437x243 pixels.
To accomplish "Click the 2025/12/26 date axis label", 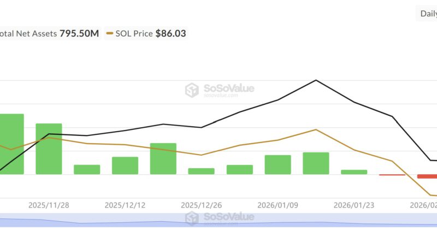I will [x=202, y=205].
